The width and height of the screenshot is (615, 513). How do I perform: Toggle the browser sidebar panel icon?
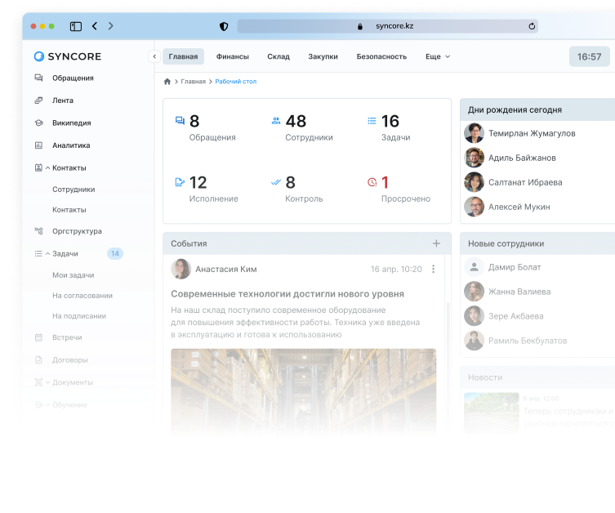click(x=75, y=26)
